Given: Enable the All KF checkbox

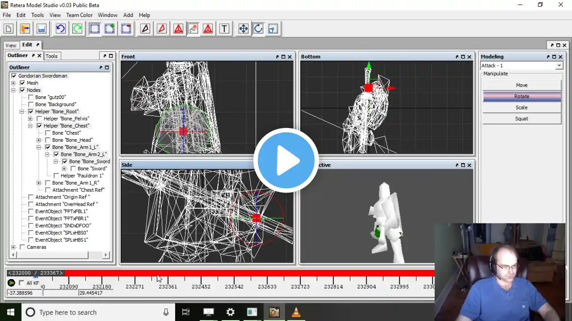Looking at the screenshot, I should 21,283.
